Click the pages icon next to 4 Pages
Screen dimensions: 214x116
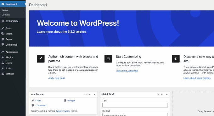coord(65,101)
